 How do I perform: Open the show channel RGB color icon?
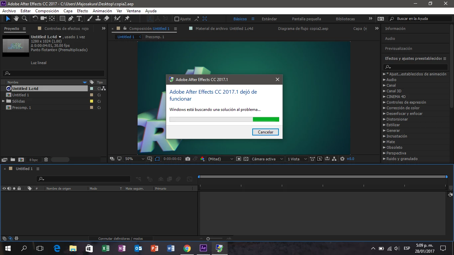click(202, 159)
